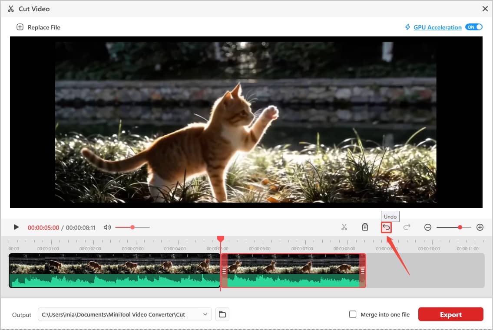Click the current time 00:00:05:00 display
The height and width of the screenshot is (330, 493).
click(x=43, y=228)
